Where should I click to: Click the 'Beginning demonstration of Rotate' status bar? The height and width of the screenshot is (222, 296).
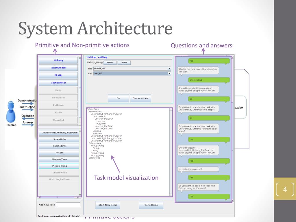pos(59,216)
